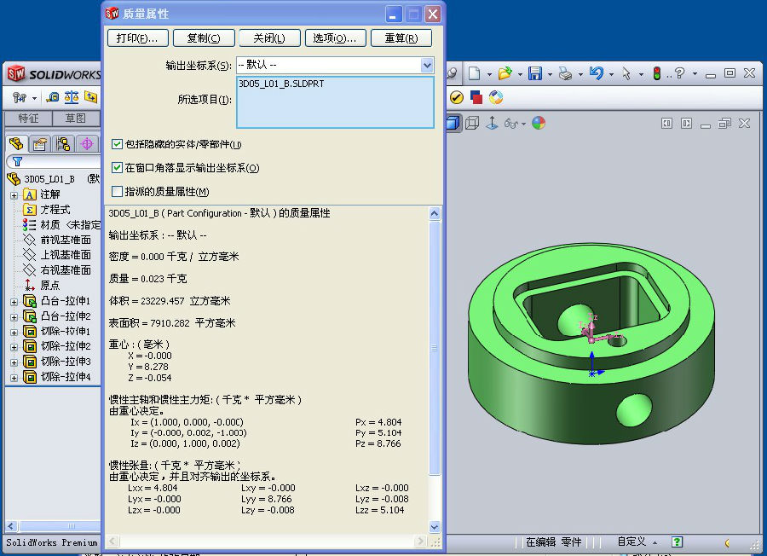Enable 指派的质量属性 checkbox
The width and height of the screenshot is (767, 556).
click(118, 192)
